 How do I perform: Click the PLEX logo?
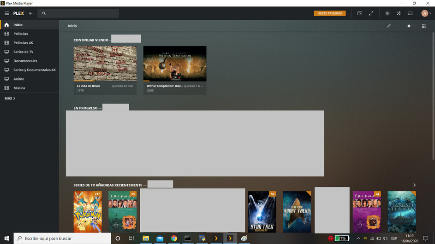coord(18,13)
